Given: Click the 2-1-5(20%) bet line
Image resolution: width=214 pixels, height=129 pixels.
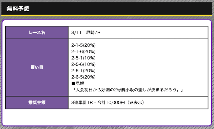Looking at the screenshot, I should 83,45.
